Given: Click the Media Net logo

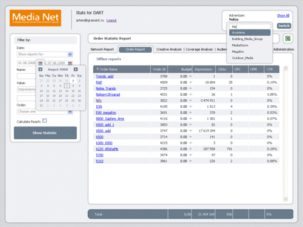Looking at the screenshot, I should click(x=35, y=18).
